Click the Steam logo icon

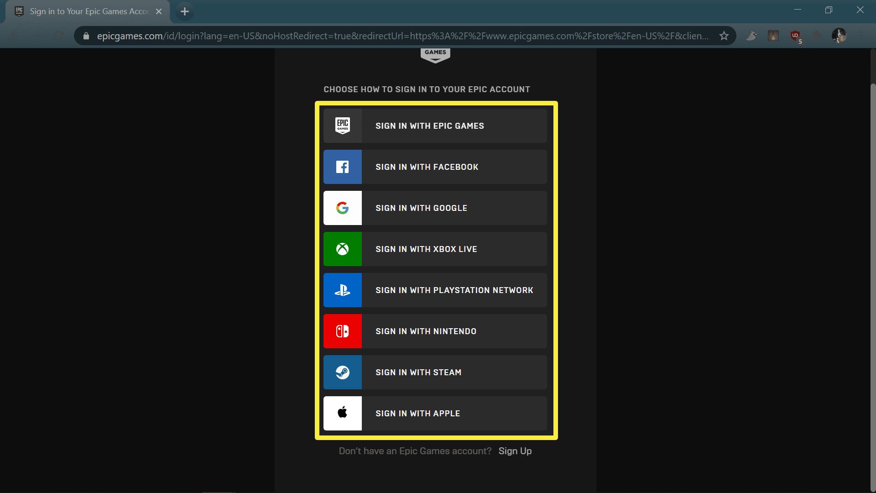342,372
